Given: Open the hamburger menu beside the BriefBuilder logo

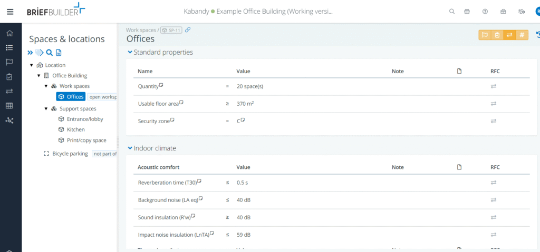Looking at the screenshot, I should pos(9,12).
